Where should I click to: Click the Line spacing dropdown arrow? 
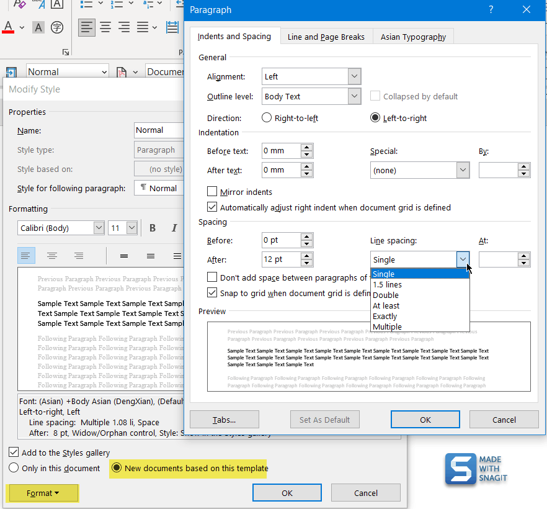pos(463,259)
